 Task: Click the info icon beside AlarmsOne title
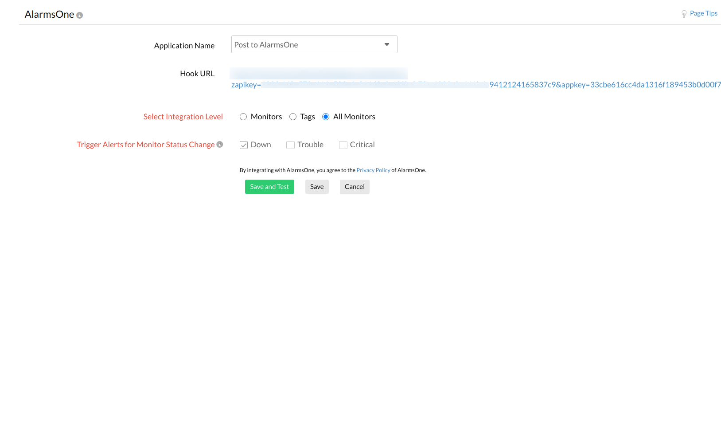coord(80,16)
